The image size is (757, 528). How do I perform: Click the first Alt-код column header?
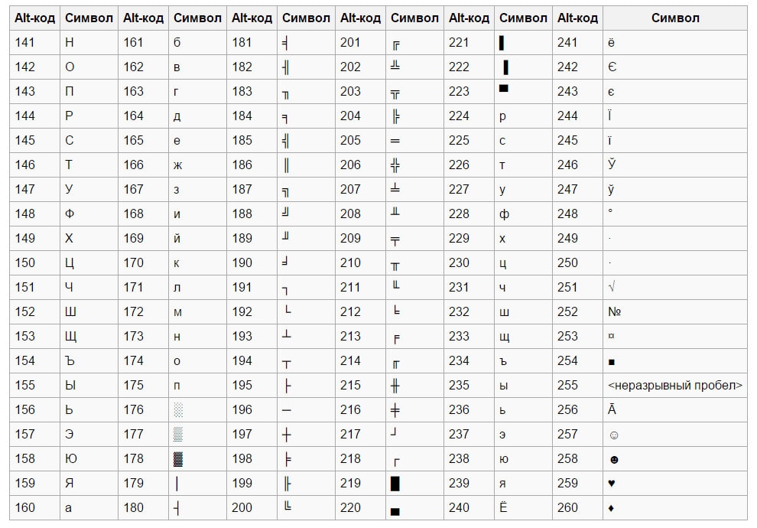34,18
